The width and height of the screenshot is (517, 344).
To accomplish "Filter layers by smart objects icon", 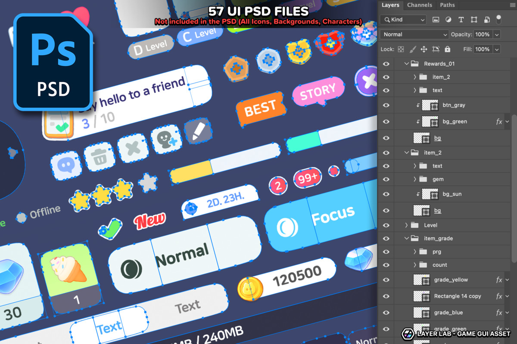I will pyautogui.click(x=487, y=20).
